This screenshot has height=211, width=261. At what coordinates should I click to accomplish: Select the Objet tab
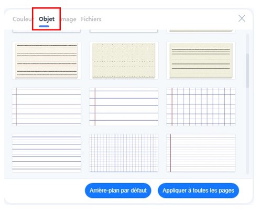point(47,19)
